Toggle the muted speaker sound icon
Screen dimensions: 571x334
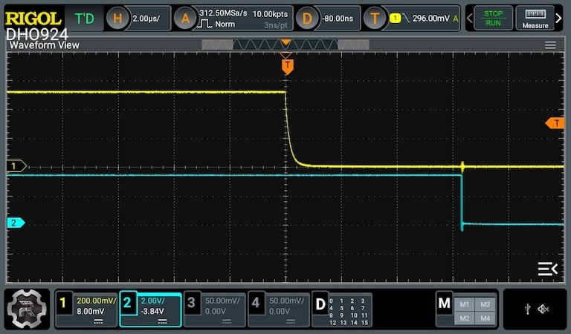coord(543,310)
